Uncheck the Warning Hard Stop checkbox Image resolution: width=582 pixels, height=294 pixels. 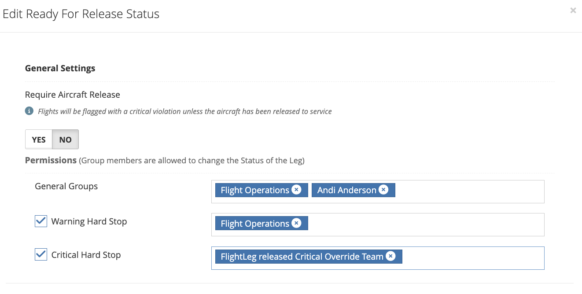(x=41, y=221)
